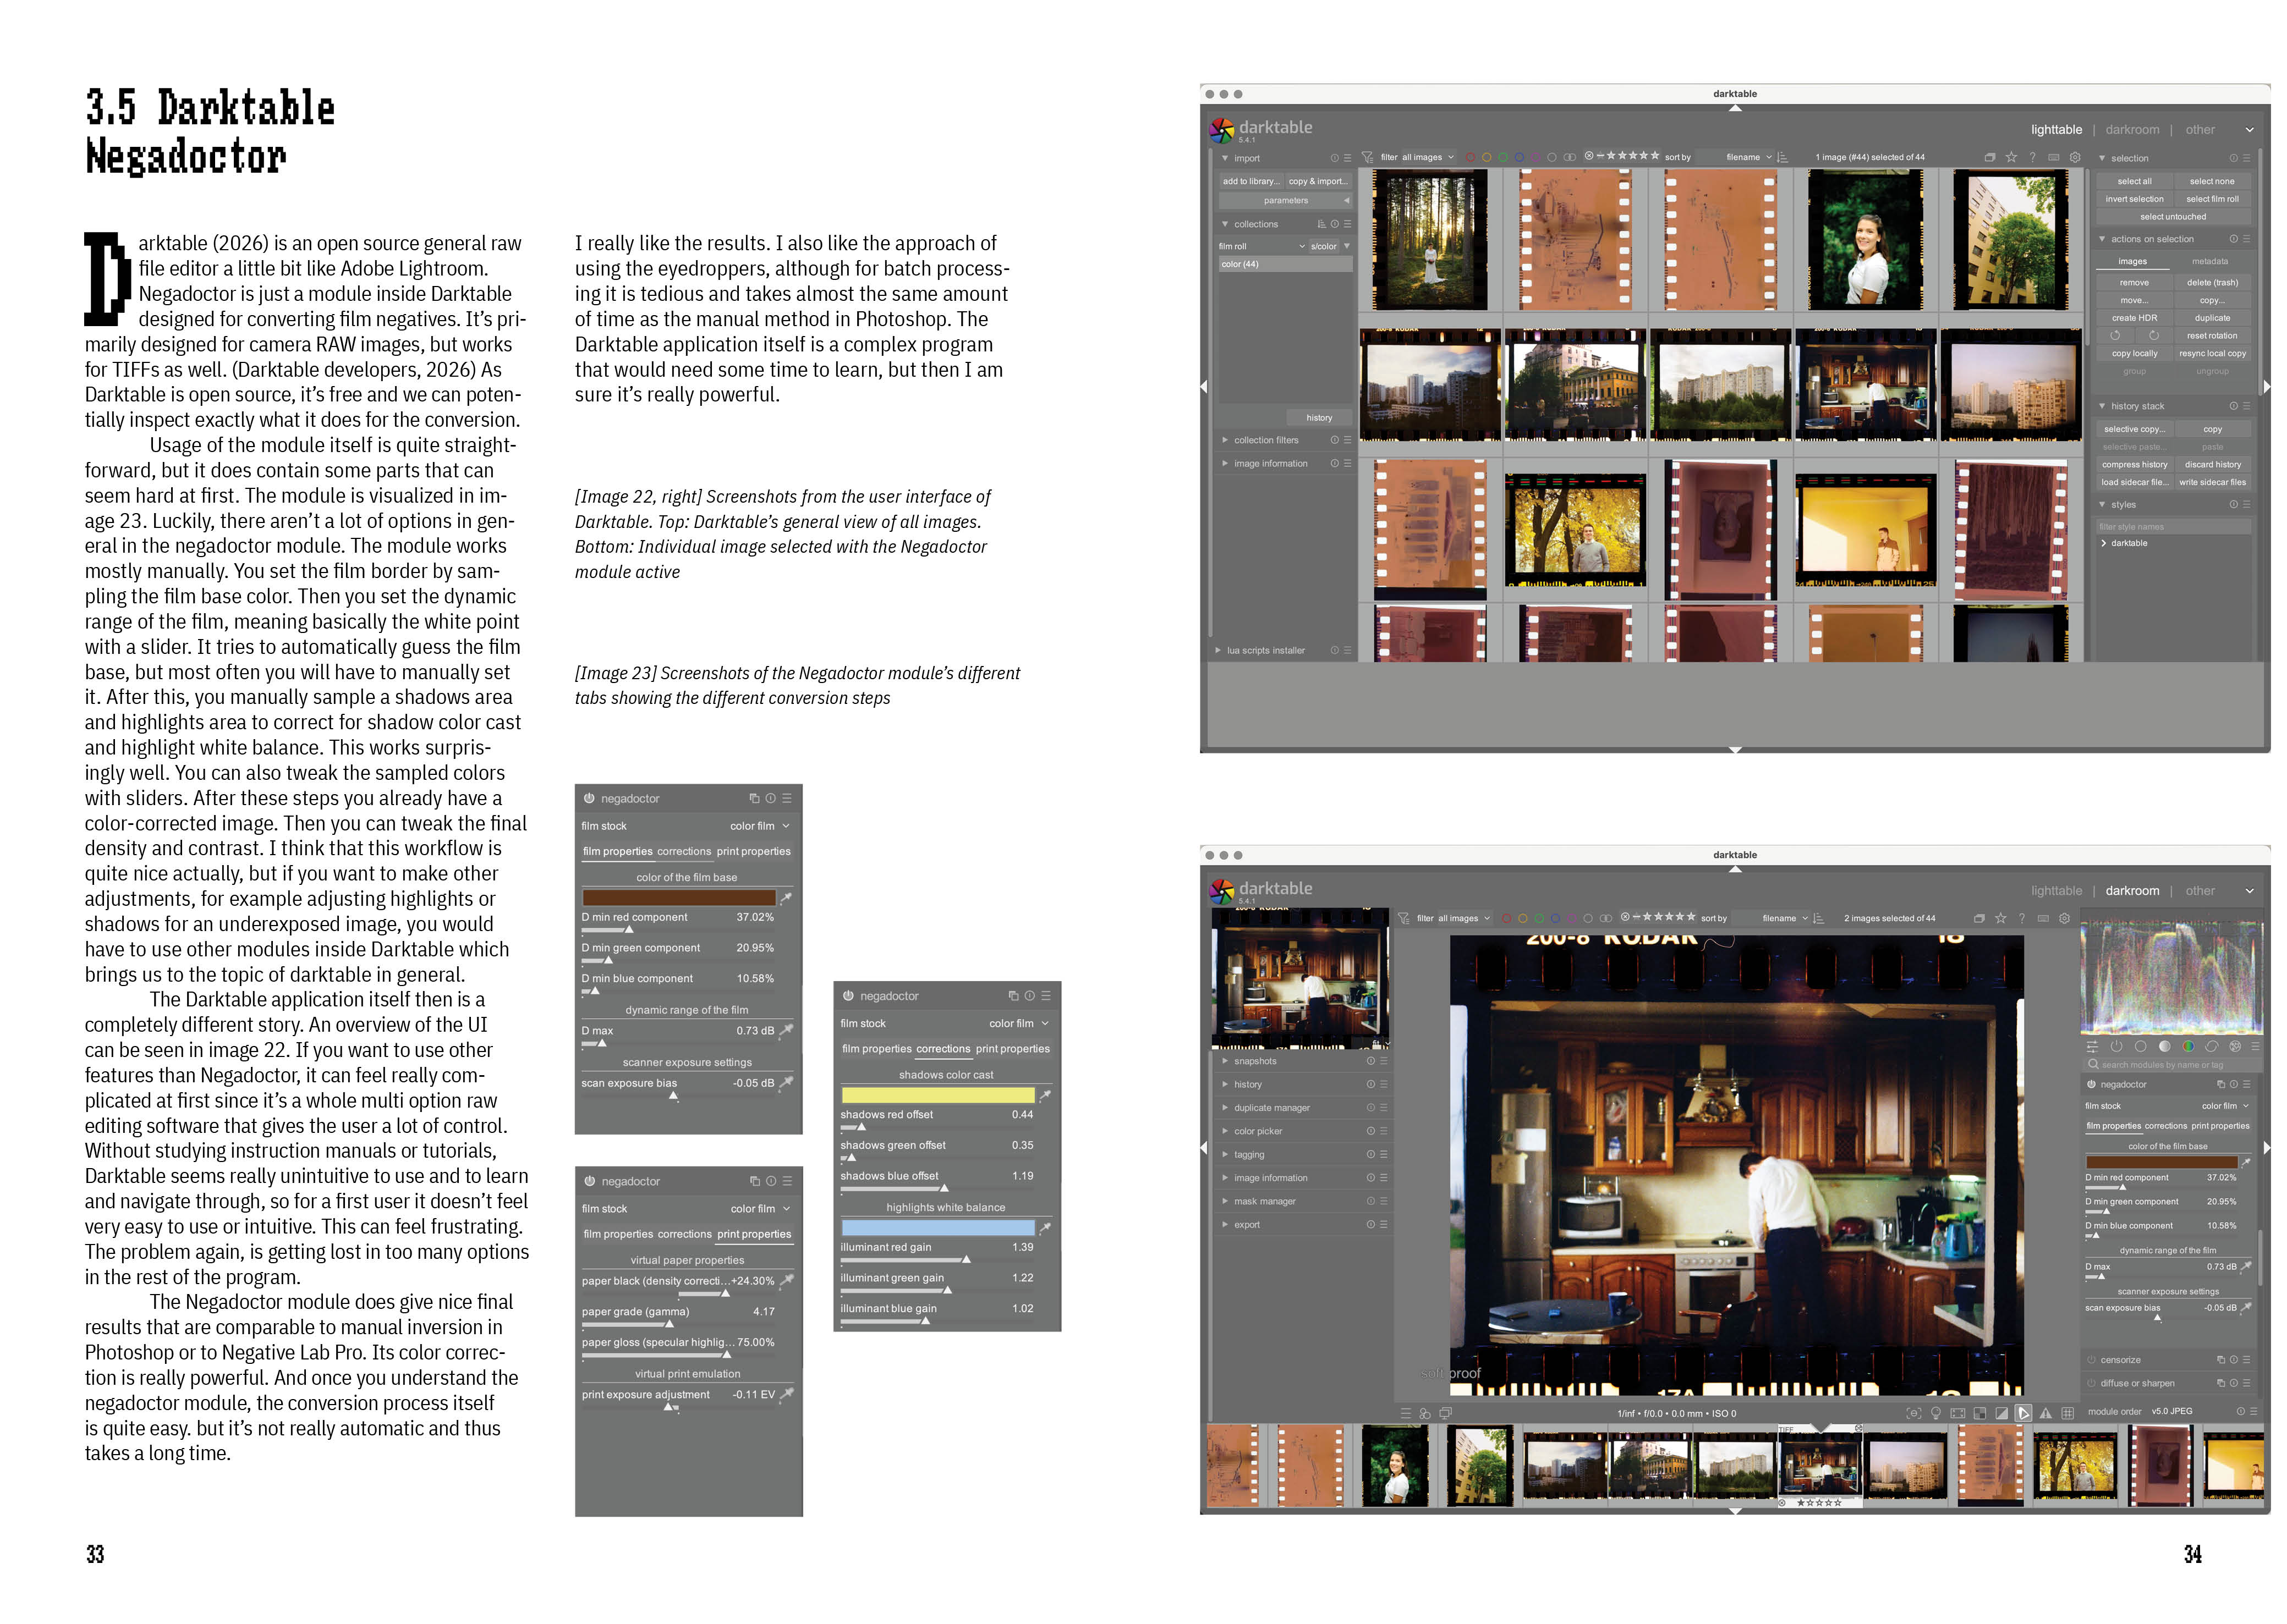Select the color module group icon in darkroom

pos(2188,1046)
